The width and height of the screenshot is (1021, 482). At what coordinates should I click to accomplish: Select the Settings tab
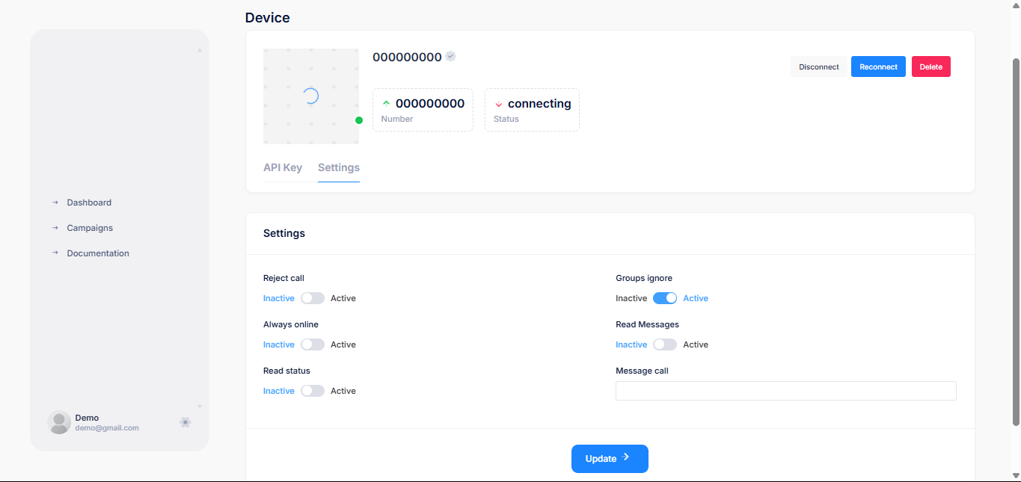(x=339, y=167)
